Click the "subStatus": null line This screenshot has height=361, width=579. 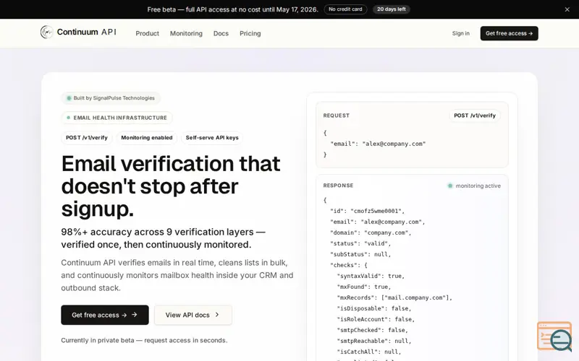360,255
